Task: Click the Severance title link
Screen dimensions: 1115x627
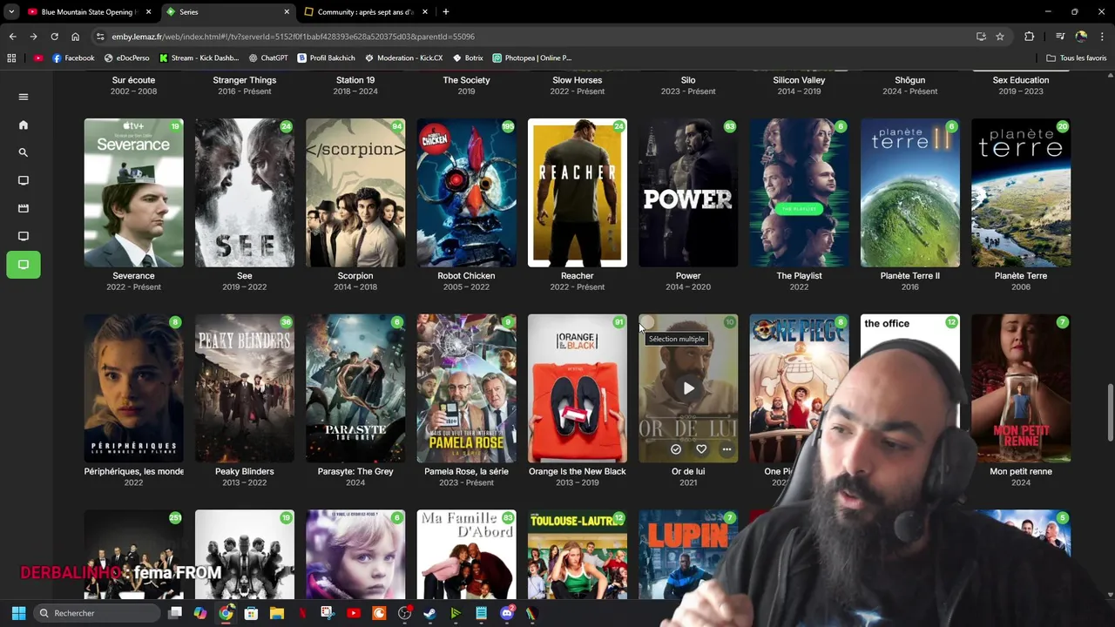Action: coord(133,276)
